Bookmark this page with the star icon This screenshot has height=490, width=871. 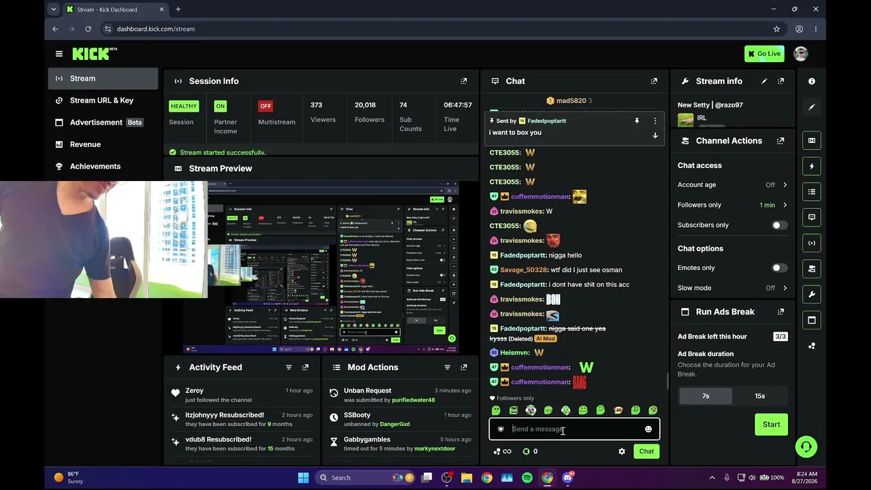click(776, 29)
